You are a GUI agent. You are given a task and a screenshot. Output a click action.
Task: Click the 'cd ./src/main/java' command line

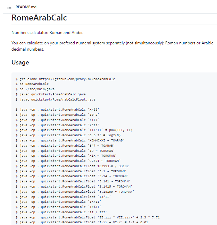[35, 89]
